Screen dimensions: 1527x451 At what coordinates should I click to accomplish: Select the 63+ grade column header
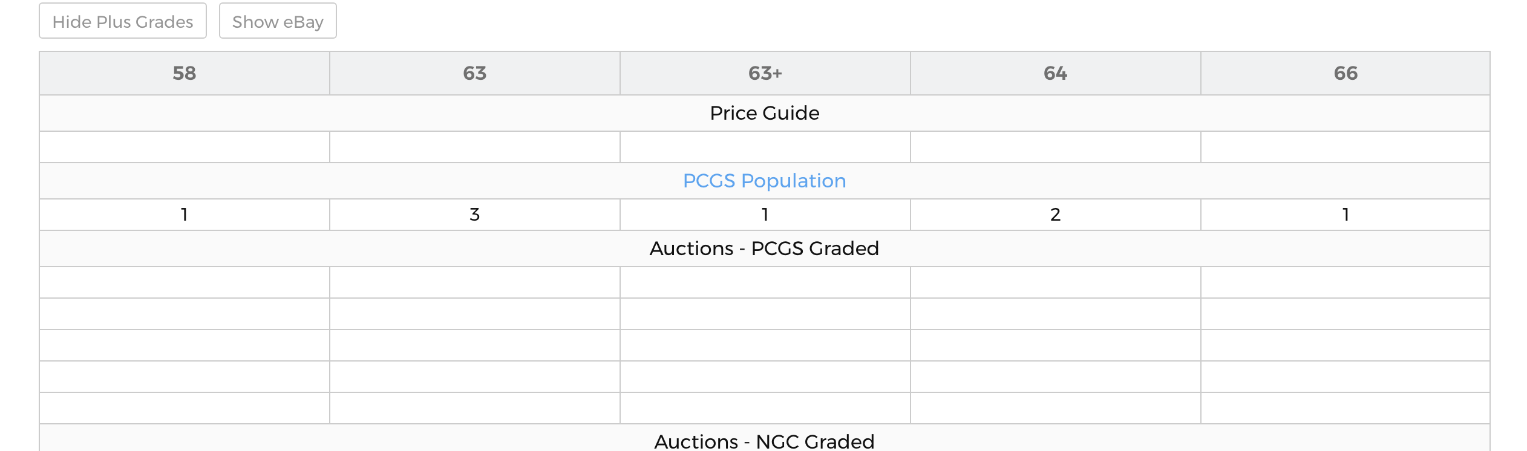click(765, 73)
